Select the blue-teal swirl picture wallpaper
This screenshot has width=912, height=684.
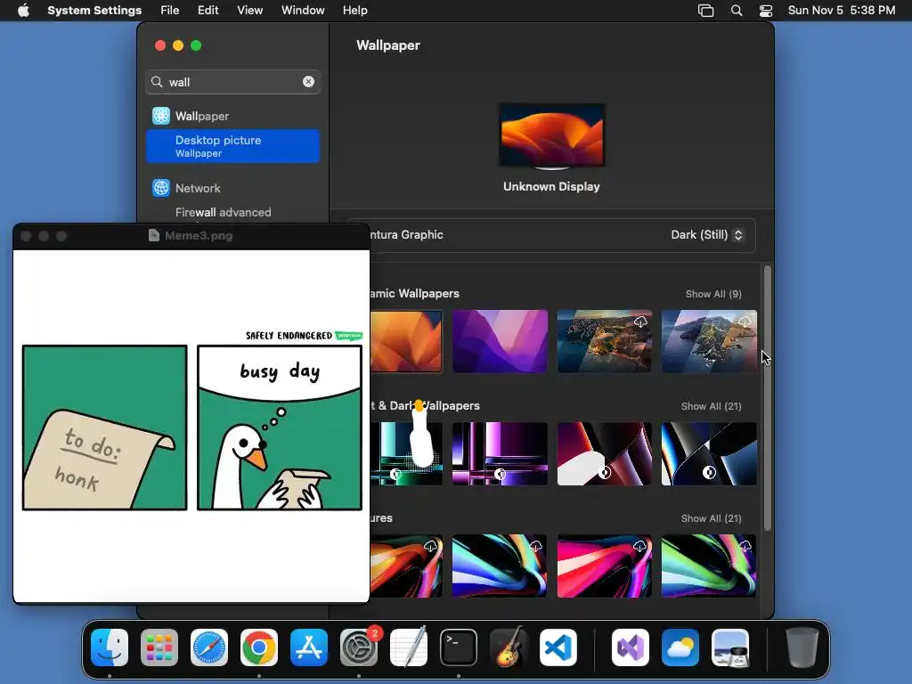pos(500,566)
